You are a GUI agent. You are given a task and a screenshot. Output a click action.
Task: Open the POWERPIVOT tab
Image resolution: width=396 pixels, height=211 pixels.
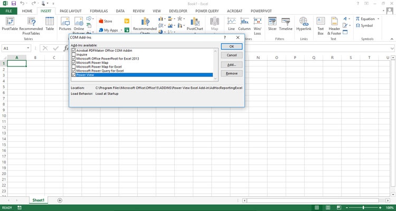click(x=261, y=11)
